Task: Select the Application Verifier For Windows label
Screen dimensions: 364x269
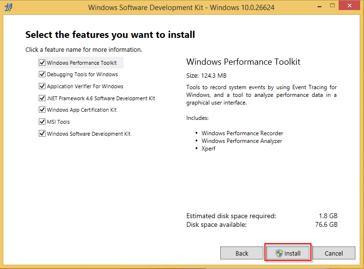Action: [x=85, y=86]
